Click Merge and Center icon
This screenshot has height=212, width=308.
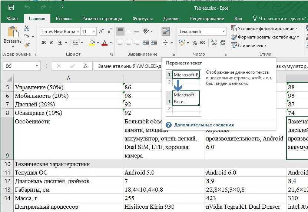tap(166, 43)
